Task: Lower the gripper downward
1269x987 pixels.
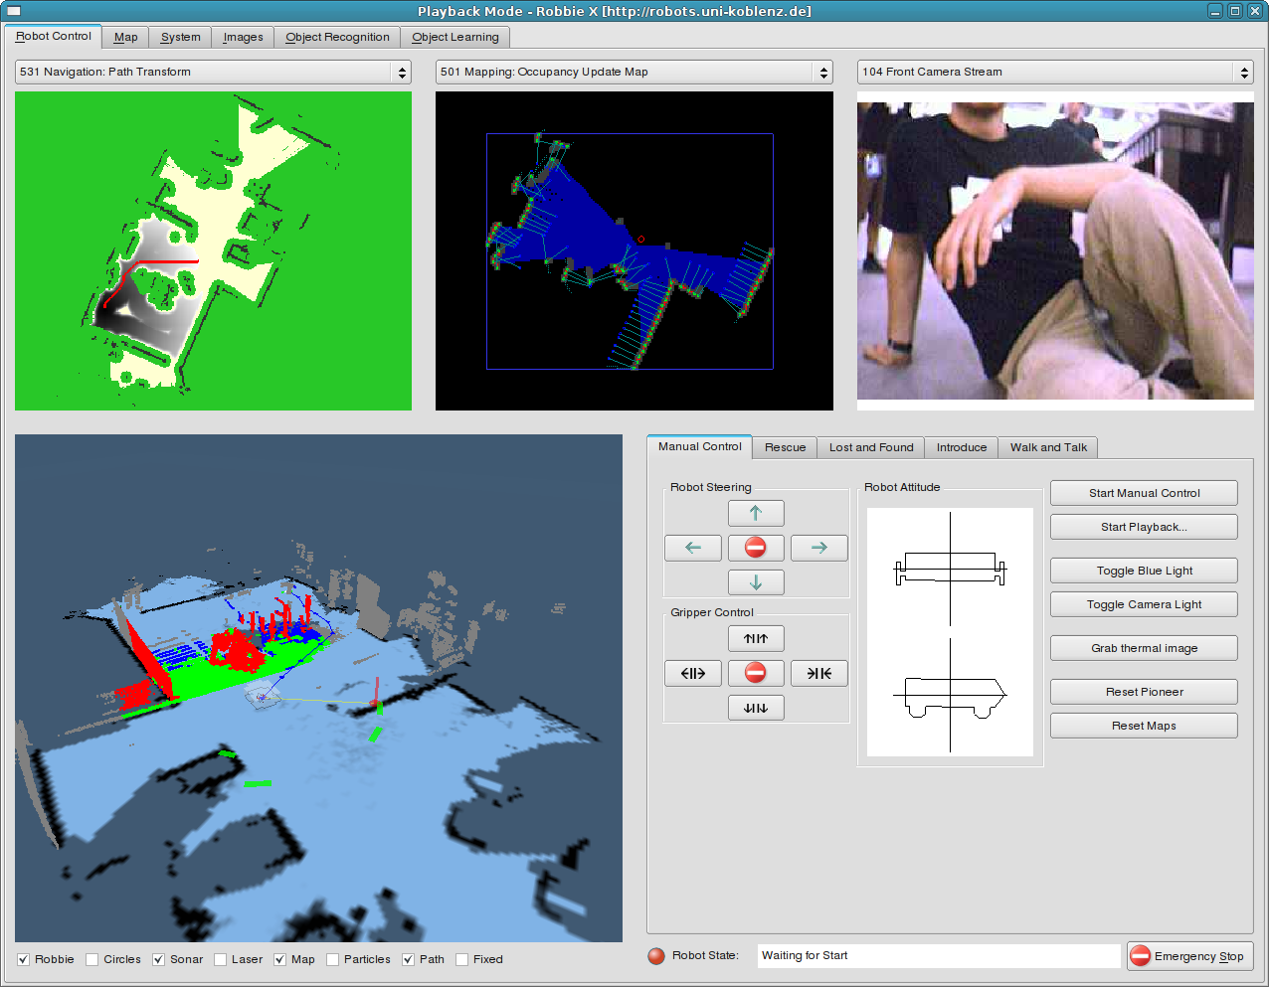Action: [756, 708]
